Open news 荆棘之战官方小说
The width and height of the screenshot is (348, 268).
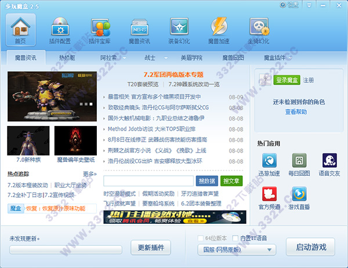[157, 151]
